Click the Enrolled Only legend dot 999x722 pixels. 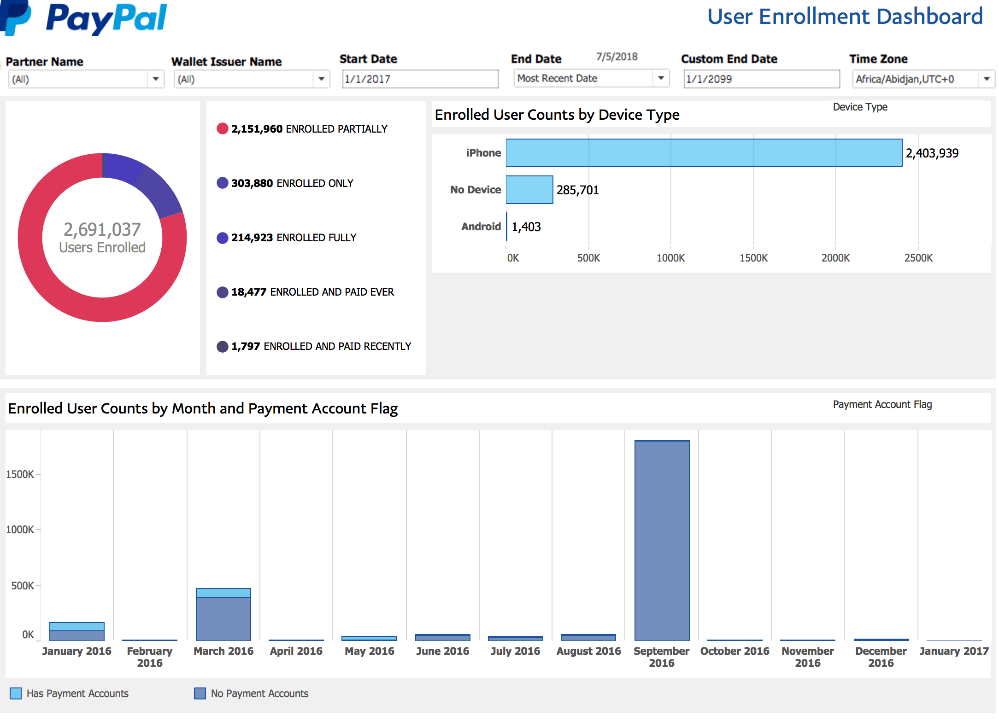coord(222,183)
